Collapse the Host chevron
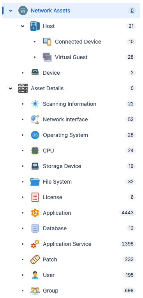This screenshot has width=143, height=298. 23,26
